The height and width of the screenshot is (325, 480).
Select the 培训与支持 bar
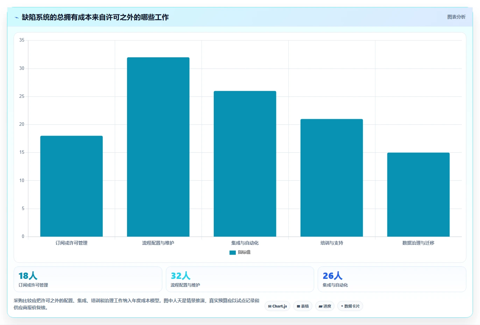tap(332, 178)
